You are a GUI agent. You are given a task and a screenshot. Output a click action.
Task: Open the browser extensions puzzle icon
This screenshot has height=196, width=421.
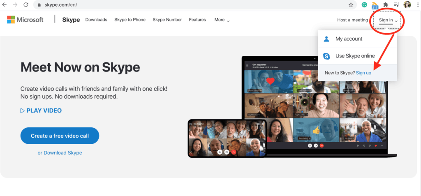pos(386,5)
